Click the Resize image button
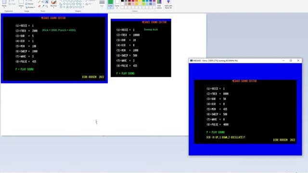308x173 pixels. point(29,4)
